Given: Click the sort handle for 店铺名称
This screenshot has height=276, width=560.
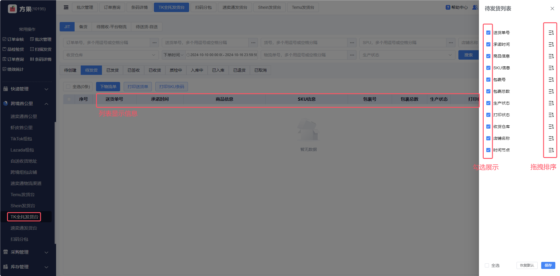Looking at the screenshot, I should 551,138.
